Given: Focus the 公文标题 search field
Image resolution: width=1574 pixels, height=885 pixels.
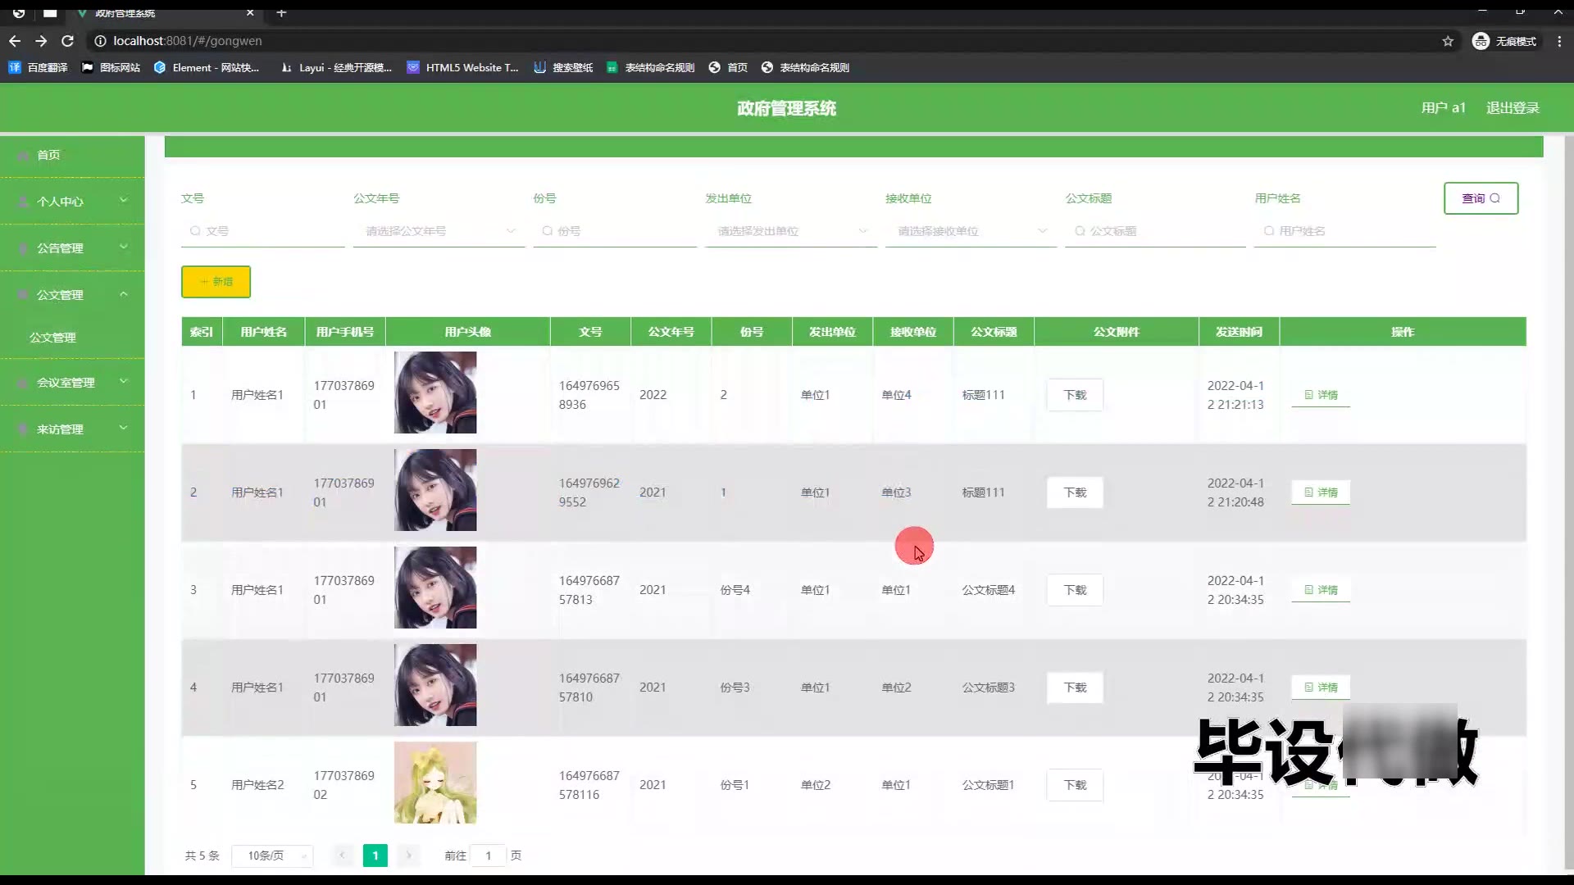Looking at the screenshot, I should click(x=1155, y=231).
